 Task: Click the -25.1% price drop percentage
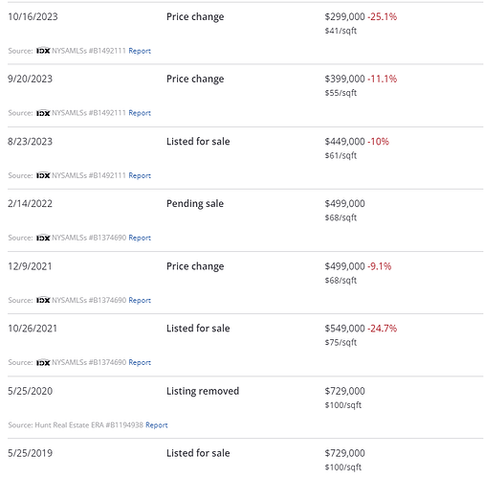point(383,16)
